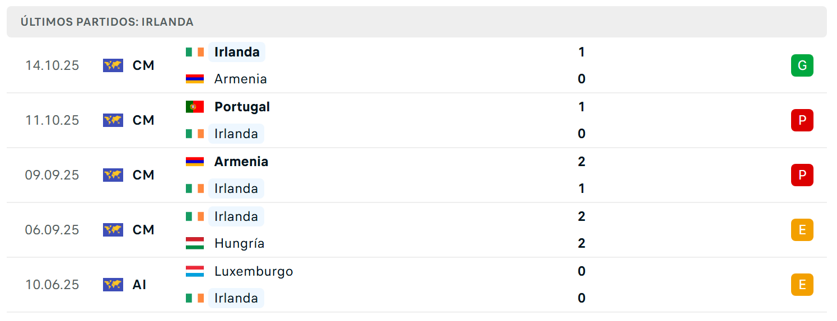Click the green G result badge
Image resolution: width=837 pixels, height=321 pixels.
802,65
